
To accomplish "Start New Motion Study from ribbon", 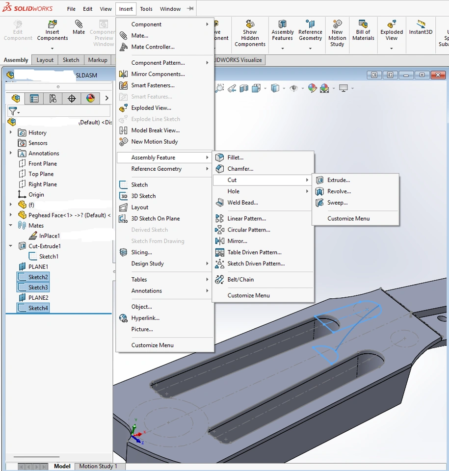I will [x=337, y=33].
